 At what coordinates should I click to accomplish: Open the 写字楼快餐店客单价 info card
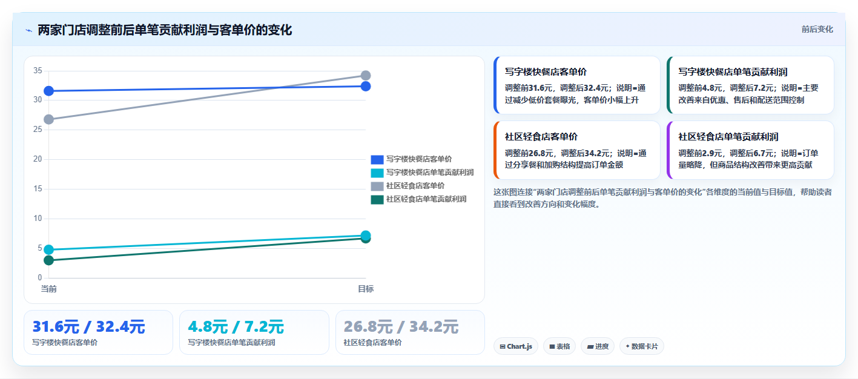577,85
